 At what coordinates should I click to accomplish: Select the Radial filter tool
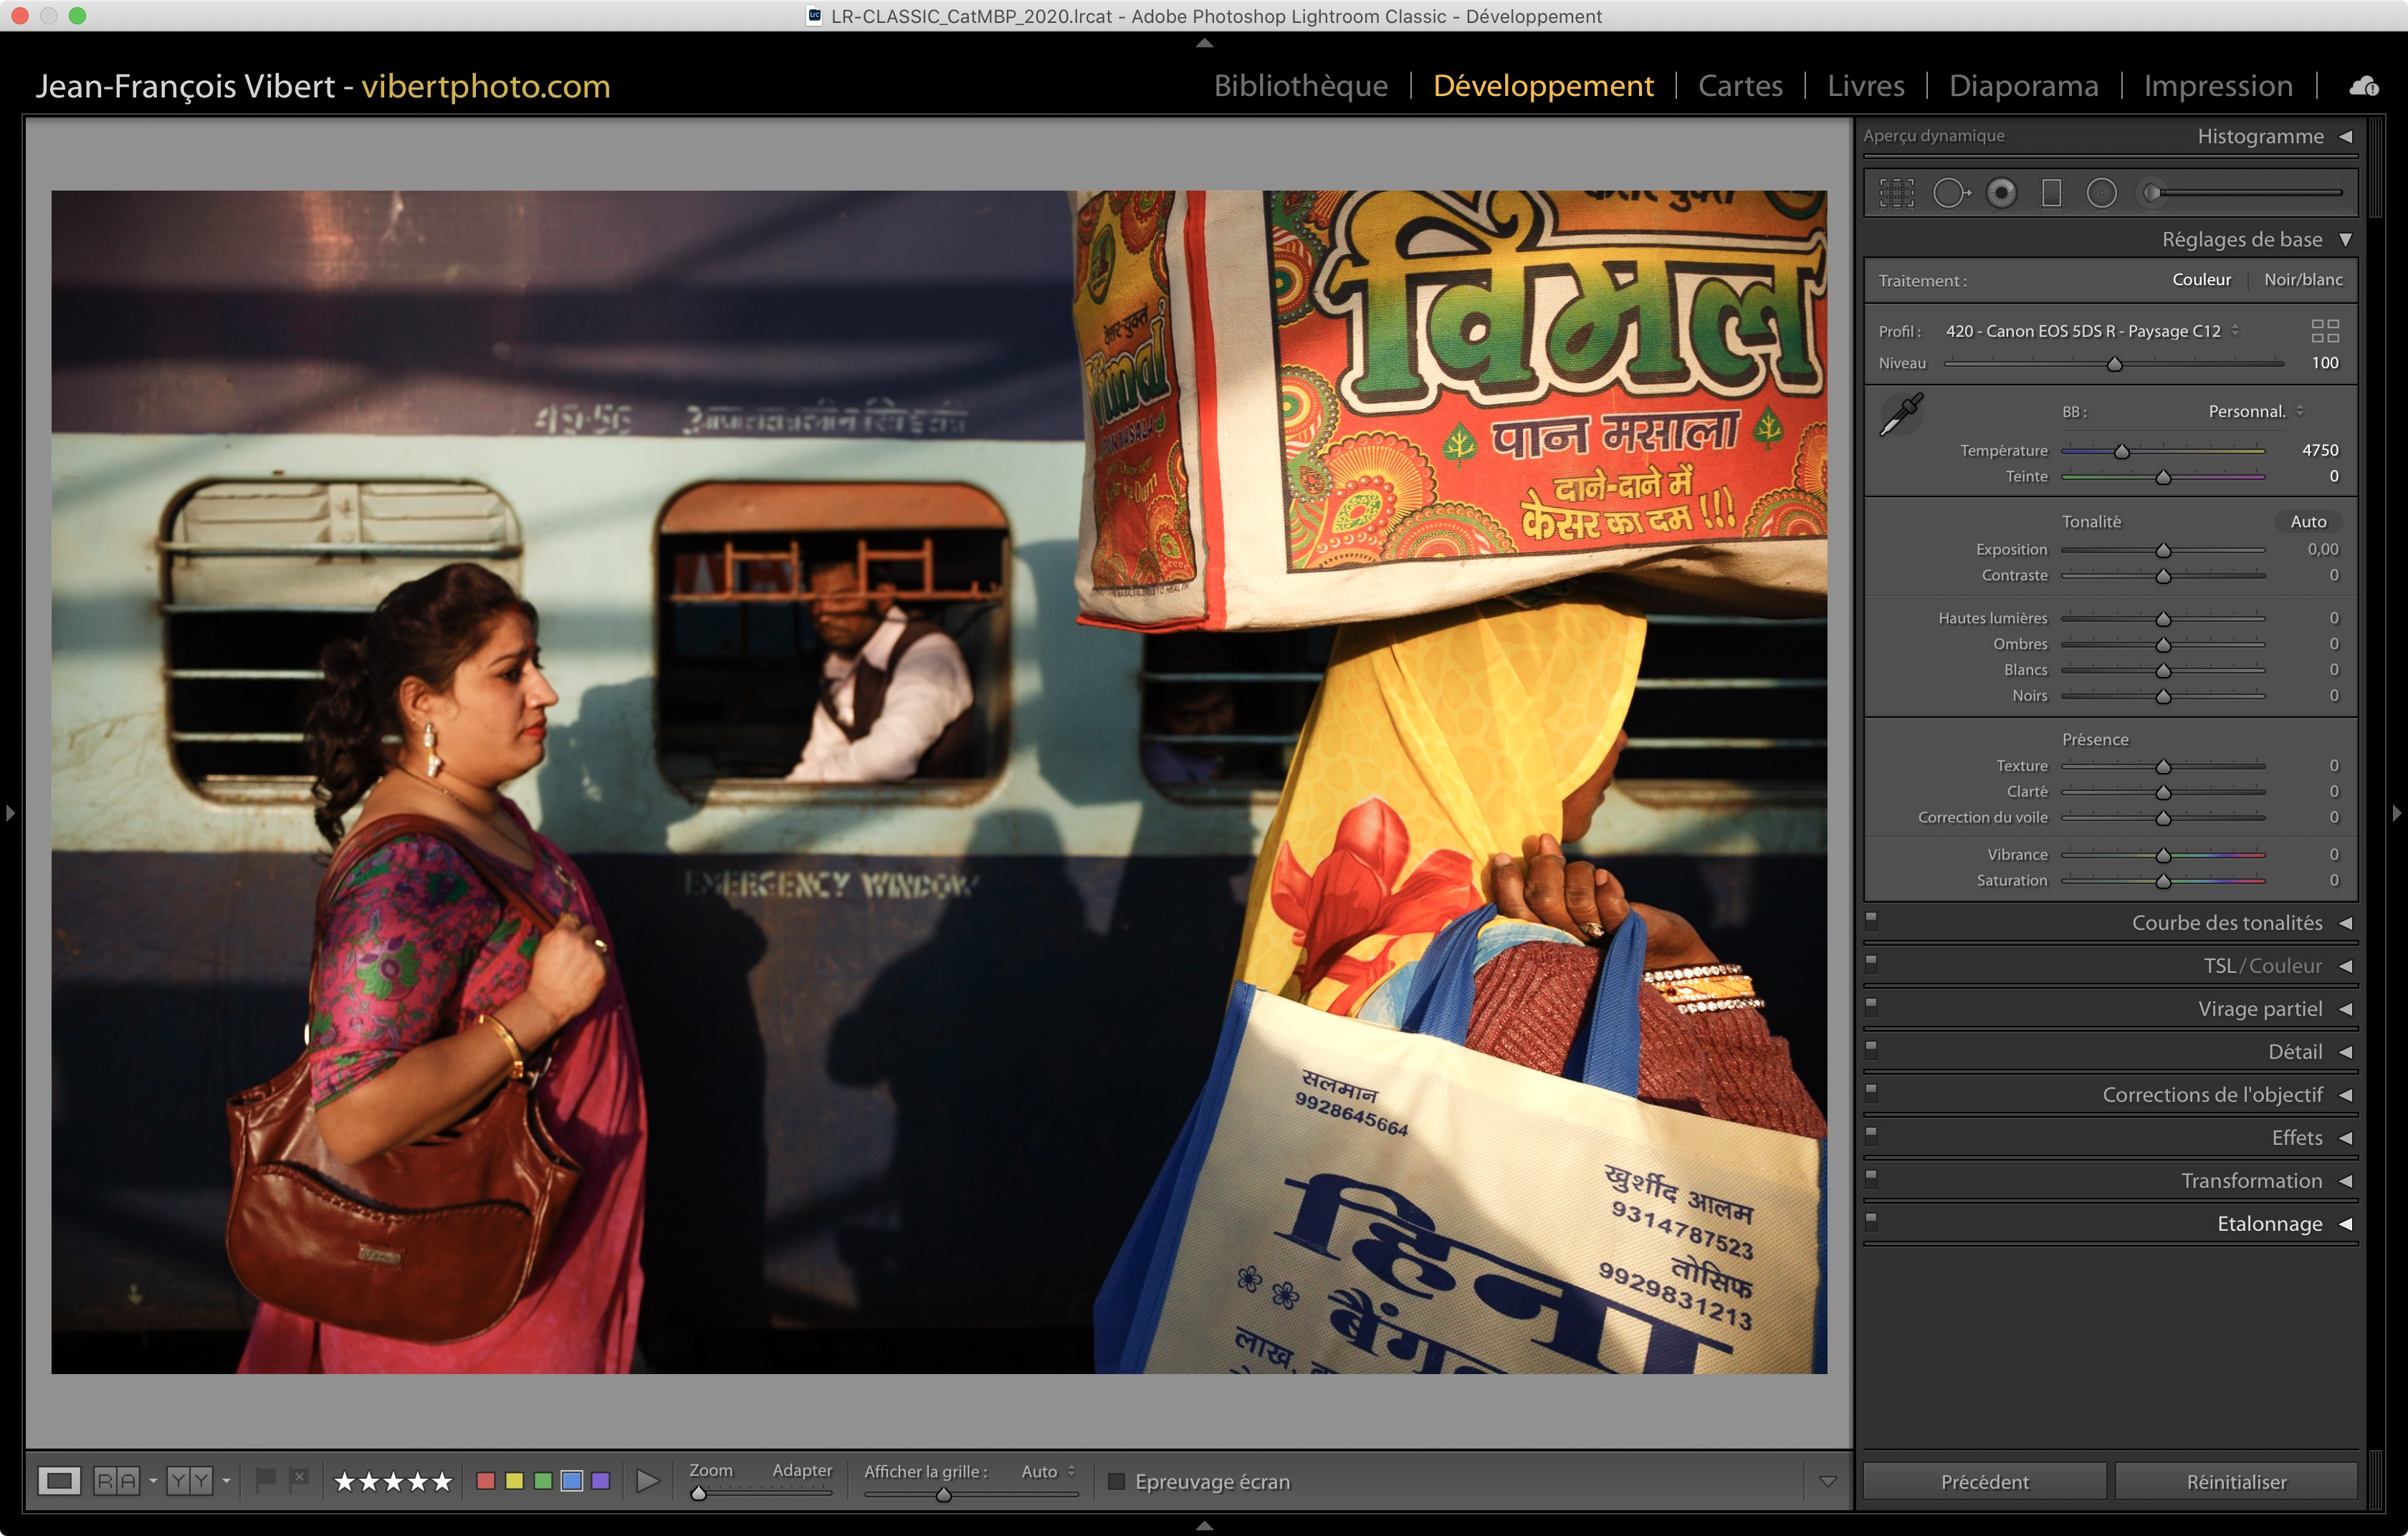(x=2101, y=193)
